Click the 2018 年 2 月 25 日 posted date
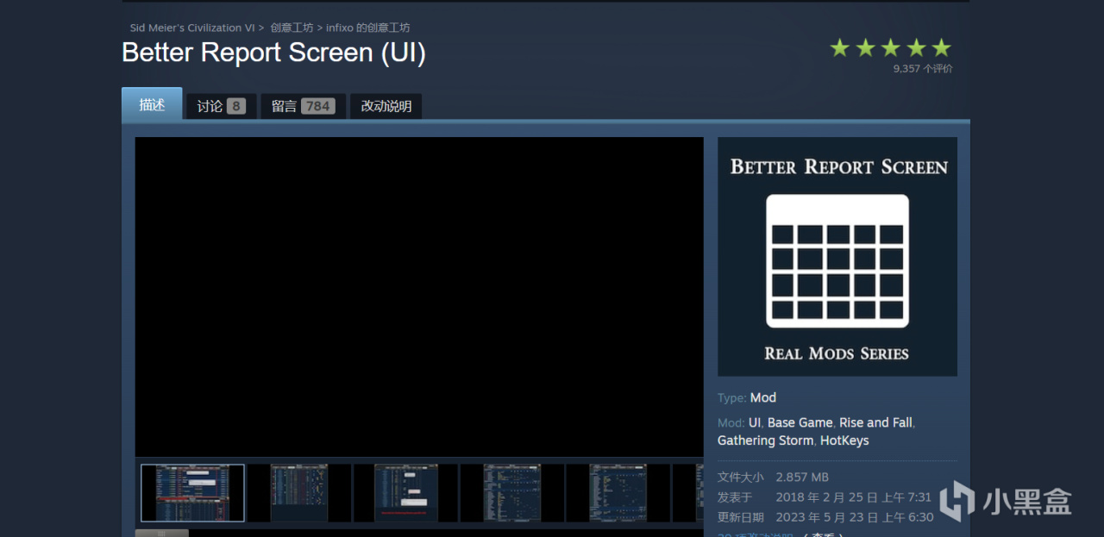 click(854, 497)
